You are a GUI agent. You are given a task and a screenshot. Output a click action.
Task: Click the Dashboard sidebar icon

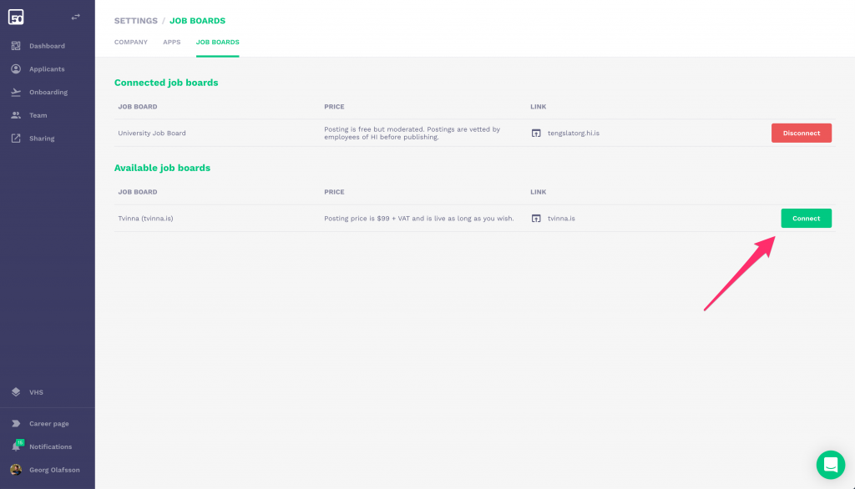pyautogui.click(x=16, y=46)
